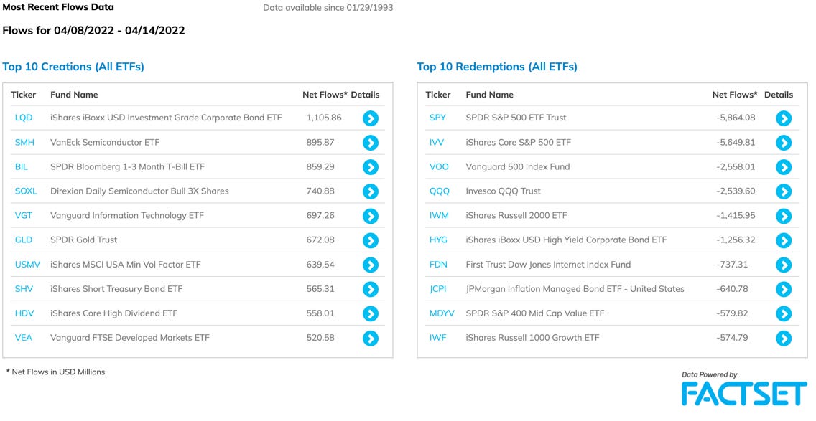816x421 pixels.
Task: Open the GLD ticker link
Action: coord(24,240)
